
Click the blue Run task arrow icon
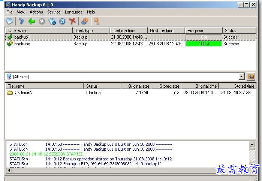pos(21,21)
